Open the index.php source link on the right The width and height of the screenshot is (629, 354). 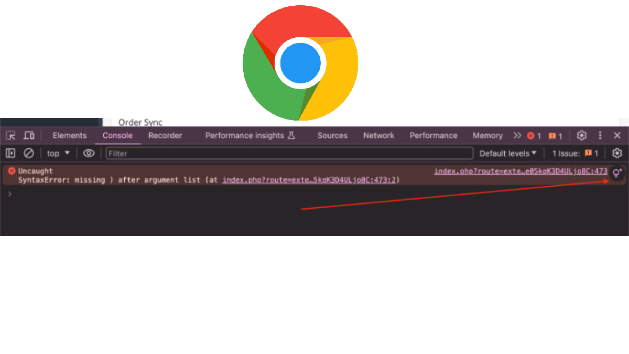click(520, 171)
